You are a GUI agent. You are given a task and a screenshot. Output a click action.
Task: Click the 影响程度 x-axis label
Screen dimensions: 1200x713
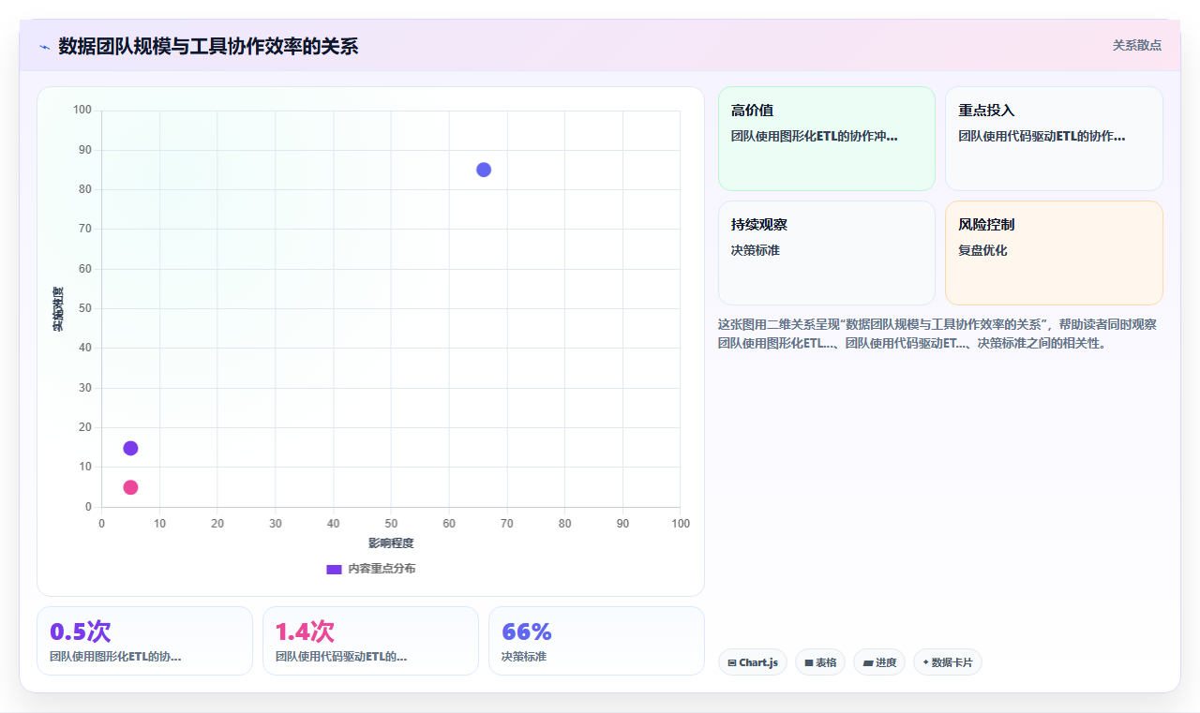[x=391, y=543]
